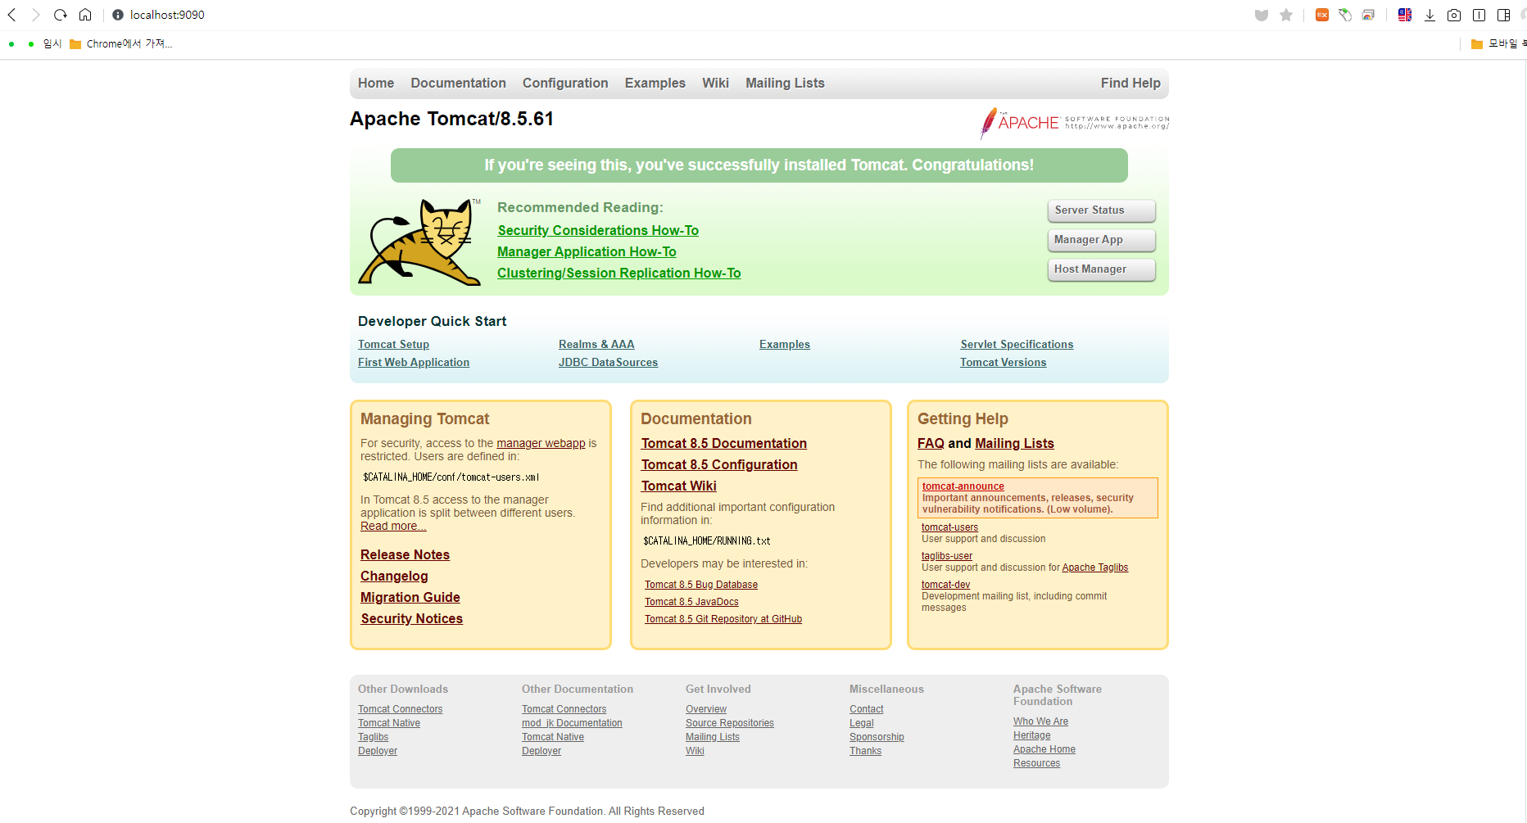
Task: Open Tomcat 8.5 Documentation link
Action: [724, 444]
